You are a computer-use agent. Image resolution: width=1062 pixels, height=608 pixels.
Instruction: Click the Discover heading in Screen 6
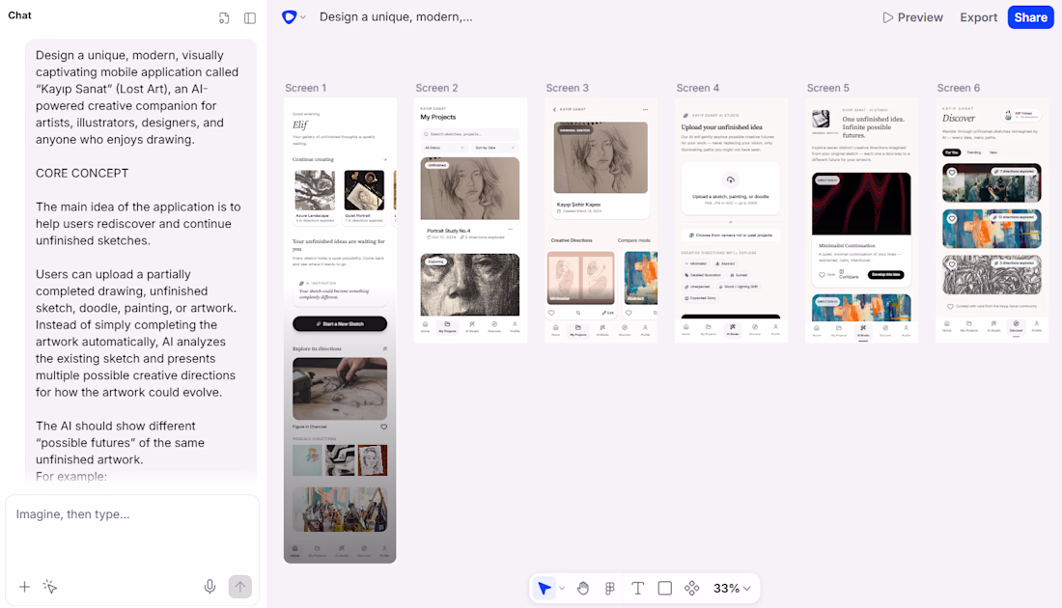[x=959, y=119]
